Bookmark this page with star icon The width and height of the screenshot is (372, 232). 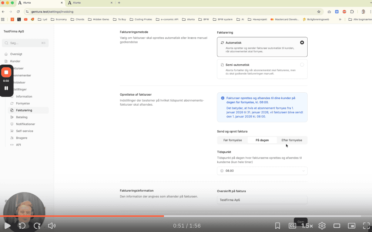tap(319, 11)
